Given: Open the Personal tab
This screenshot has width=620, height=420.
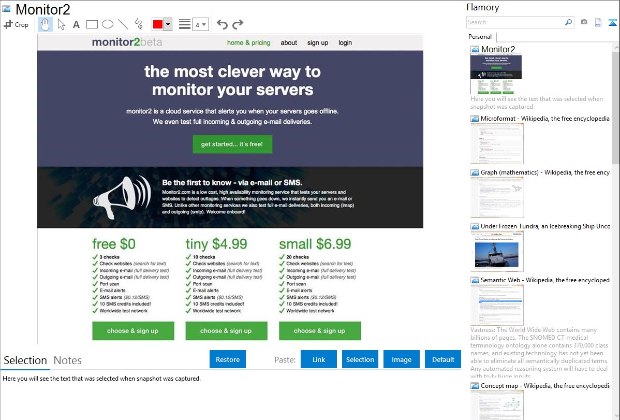Looking at the screenshot, I should click(x=480, y=37).
